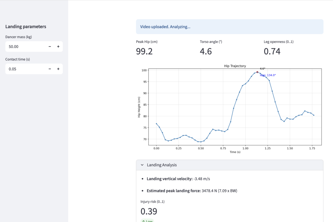
Task: Select the Estimated peak landing force line
Action: coord(192,191)
